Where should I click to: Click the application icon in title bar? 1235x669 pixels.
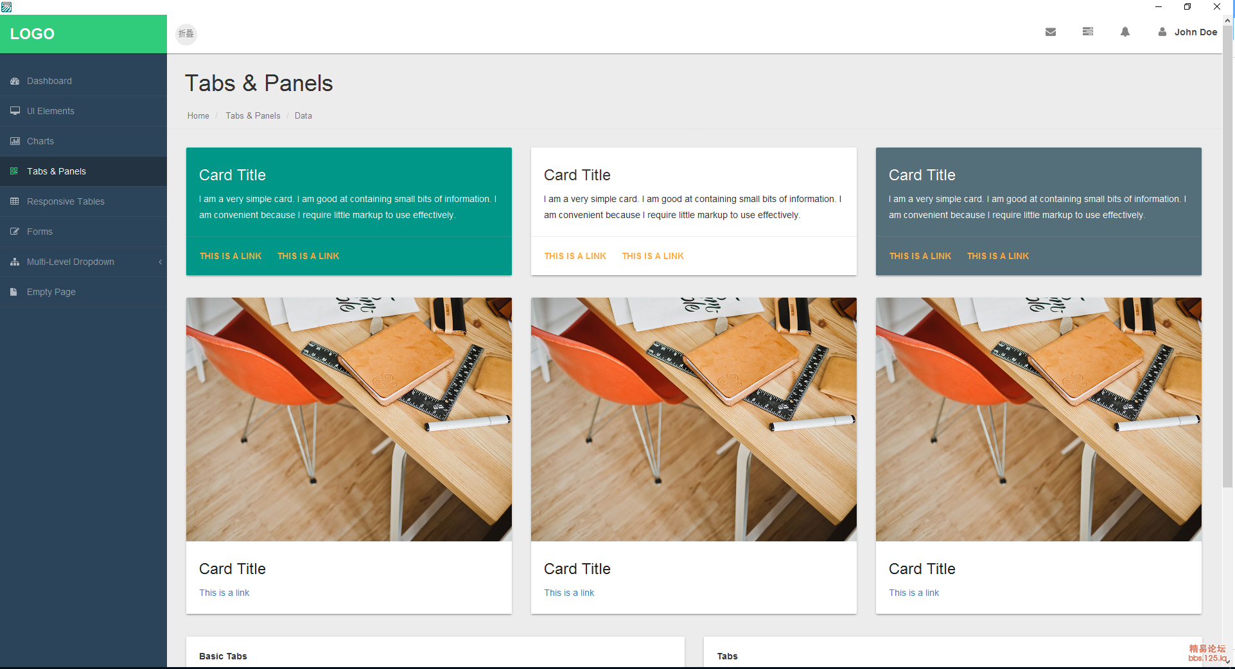(x=6, y=7)
